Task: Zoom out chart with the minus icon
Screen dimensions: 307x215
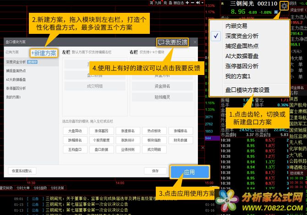Action: click(x=192, y=3)
